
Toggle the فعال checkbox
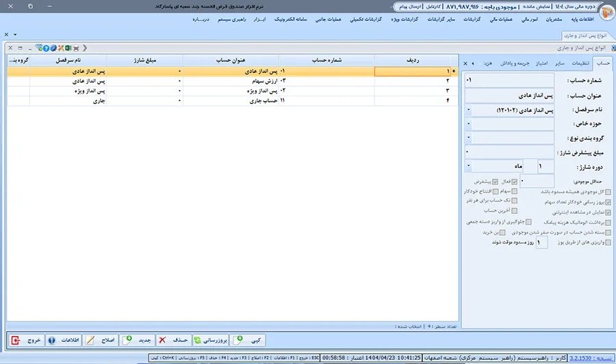(x=514, y=182)
